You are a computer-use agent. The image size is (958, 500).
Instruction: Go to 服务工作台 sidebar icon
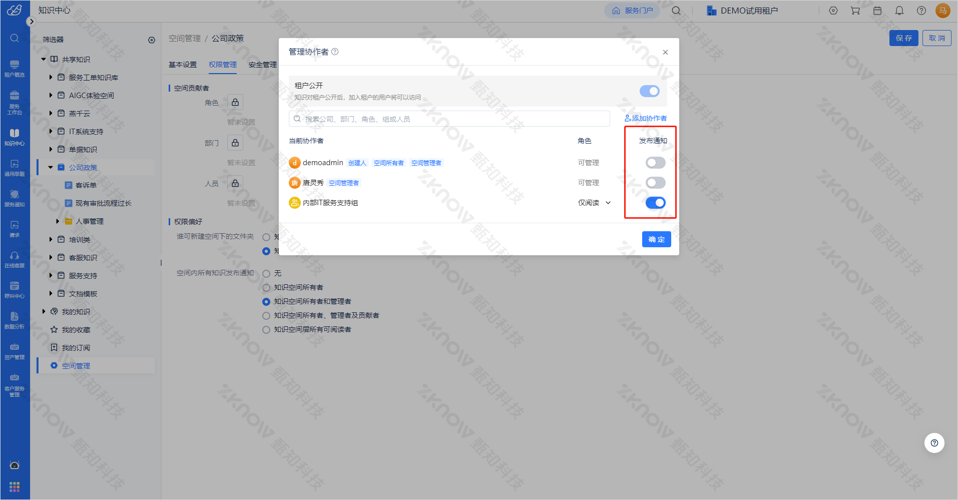[15, 103]
